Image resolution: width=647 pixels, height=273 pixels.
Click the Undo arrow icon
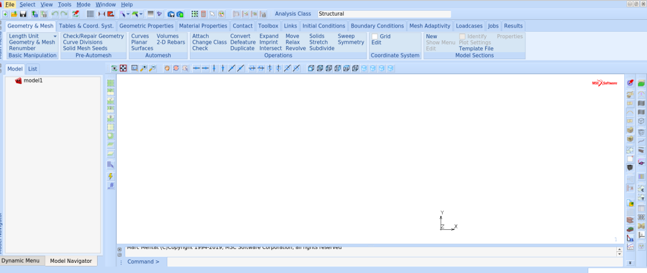55,14
